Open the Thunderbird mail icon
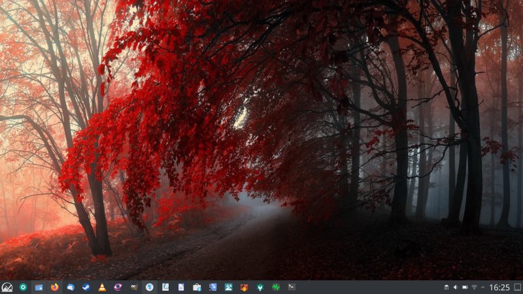Image resolution: width=523 pixels, height=294 pixels. 71,287
